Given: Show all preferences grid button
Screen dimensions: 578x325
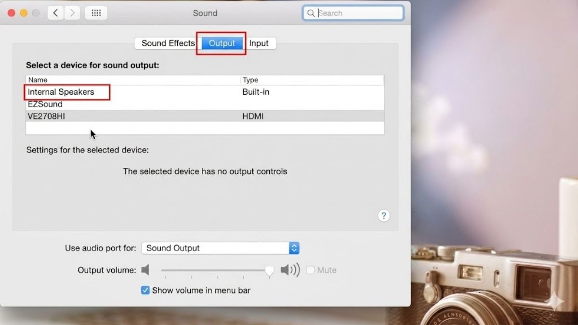Looking at the screenshot, I should [96, 13].
